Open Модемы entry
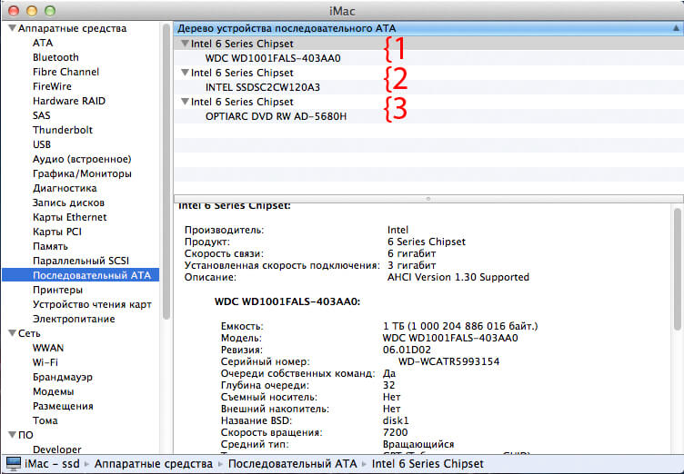The height and width of the screenshot is (474, 684). [x=54, y=391]
